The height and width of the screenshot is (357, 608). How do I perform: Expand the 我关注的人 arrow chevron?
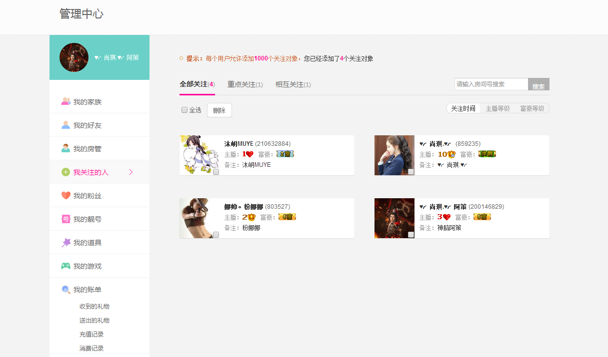tap(131, 172)
